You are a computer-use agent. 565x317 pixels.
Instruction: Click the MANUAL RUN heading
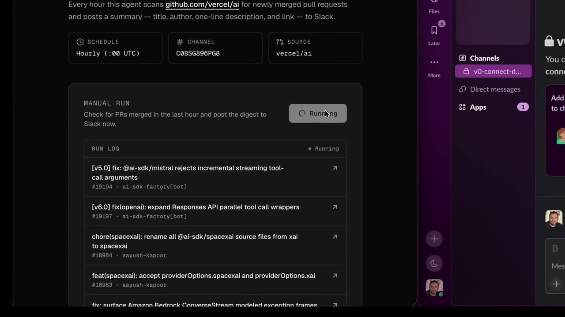pos(107,103)
